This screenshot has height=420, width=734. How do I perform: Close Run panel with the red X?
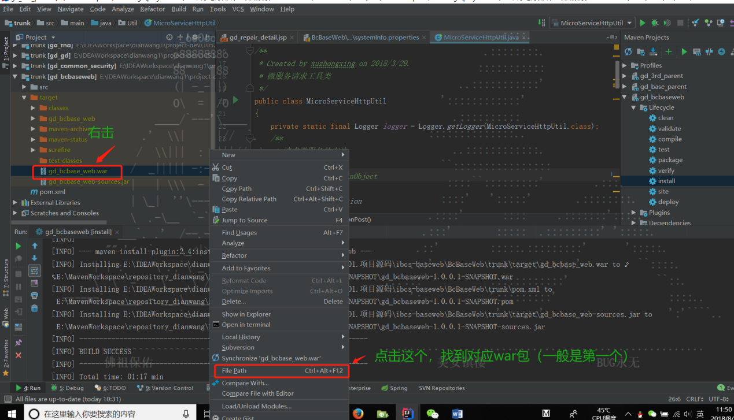coord(19,355)
